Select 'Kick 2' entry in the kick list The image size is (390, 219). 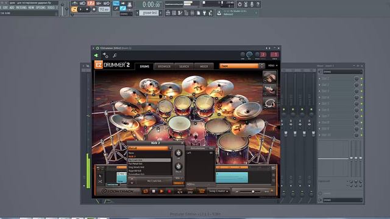[149, 157]
